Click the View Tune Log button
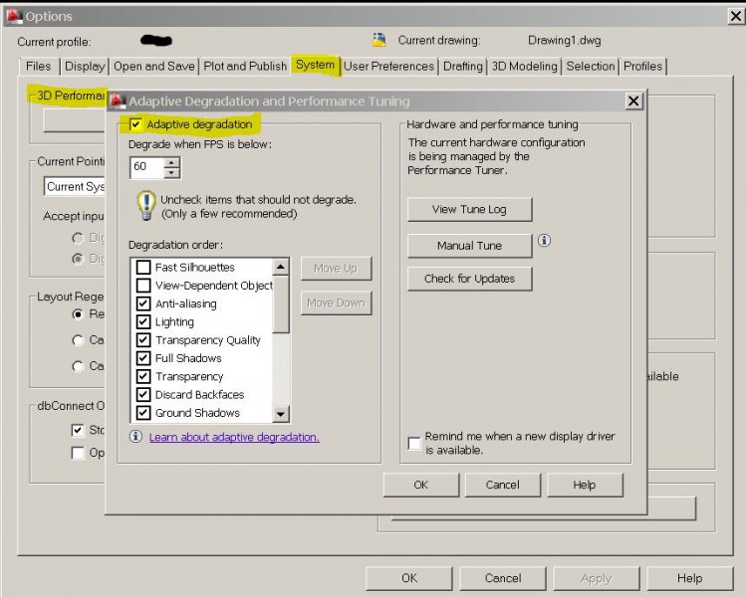746x597 pixels. 469,209
